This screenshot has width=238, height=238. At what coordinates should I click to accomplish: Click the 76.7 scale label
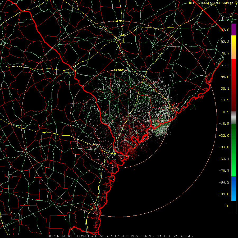(225, 53)
